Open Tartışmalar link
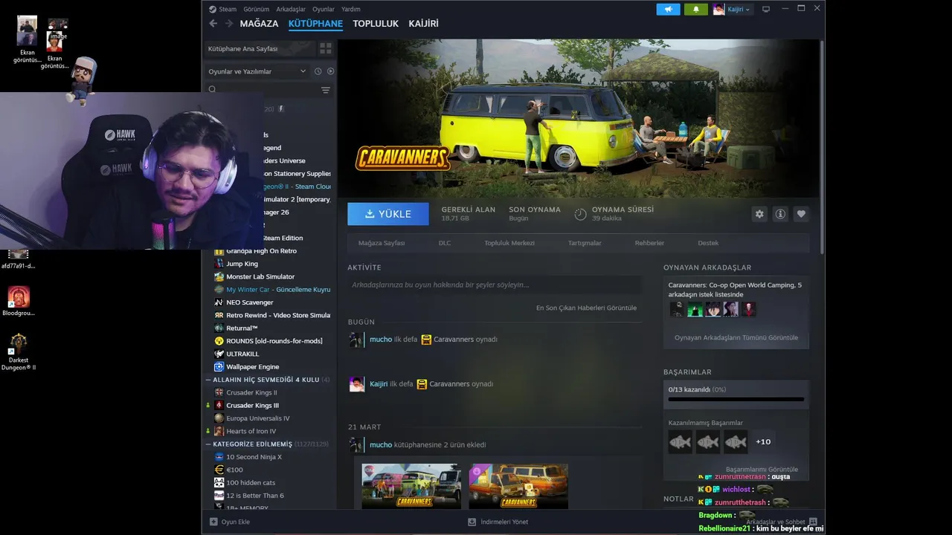The image size is (952, 535). click(x=585, y=243)
